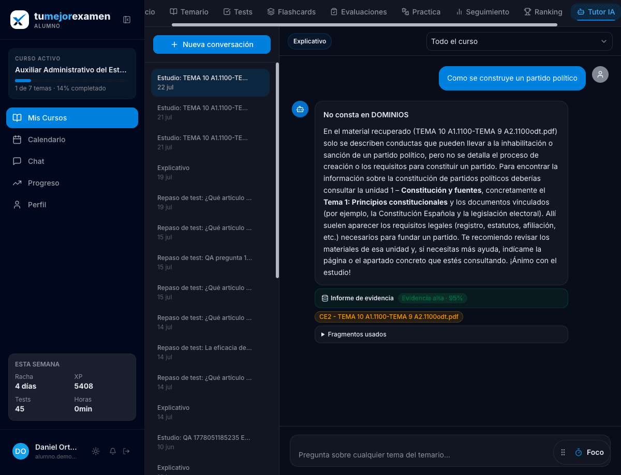Open Perfil in the sidebar
Viewport: 621px width, 475px height.
coord(72,205)
